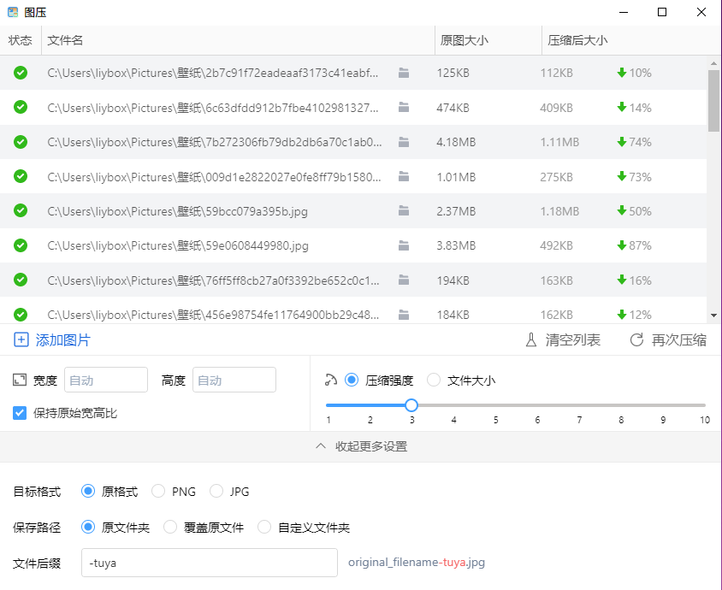Viewport: 722px width, 590px height.
Task: Click green status check for 59bcc079a395b row
Action: tap(21, 211)
